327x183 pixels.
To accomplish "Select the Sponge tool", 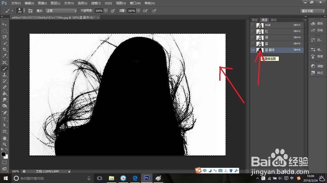I will point(4,106).
